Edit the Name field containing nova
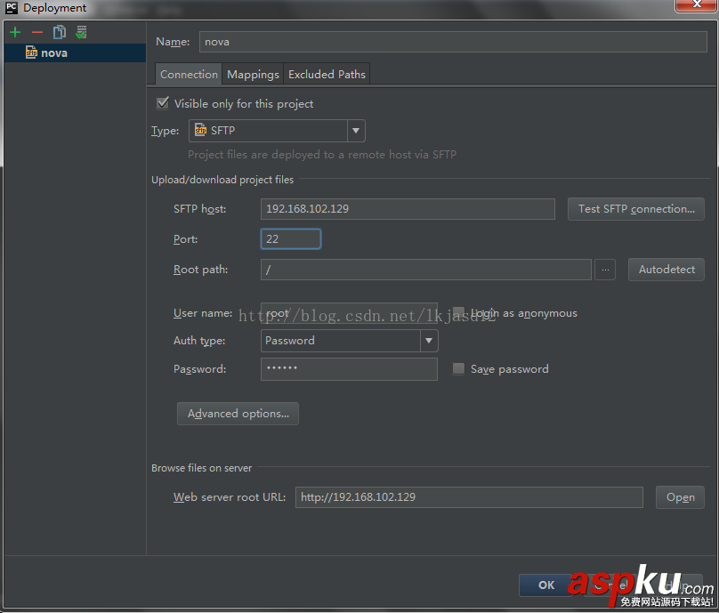This screenshot has height=613, width=719. click(453, 42)
